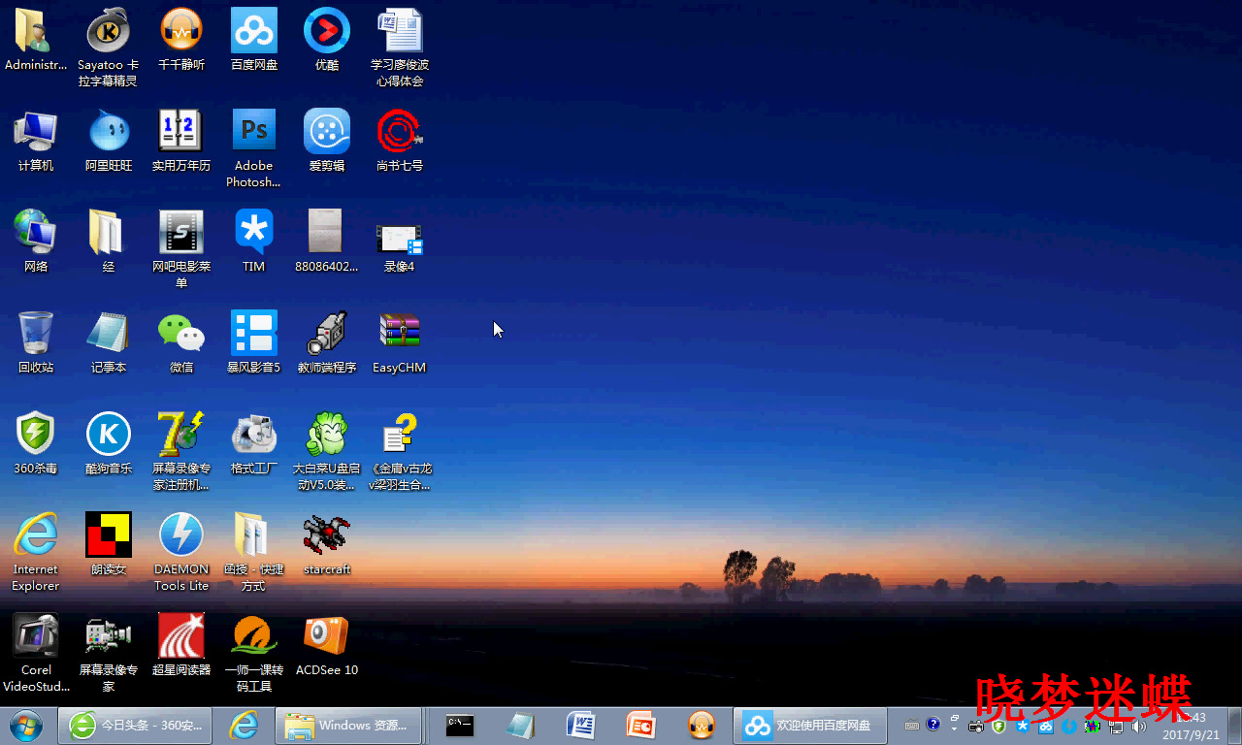1242x745 pixels.
Task: Switch to 今日头条 - 360安 taskbar window
Action: pyautogui.click(x=135, y=725)
